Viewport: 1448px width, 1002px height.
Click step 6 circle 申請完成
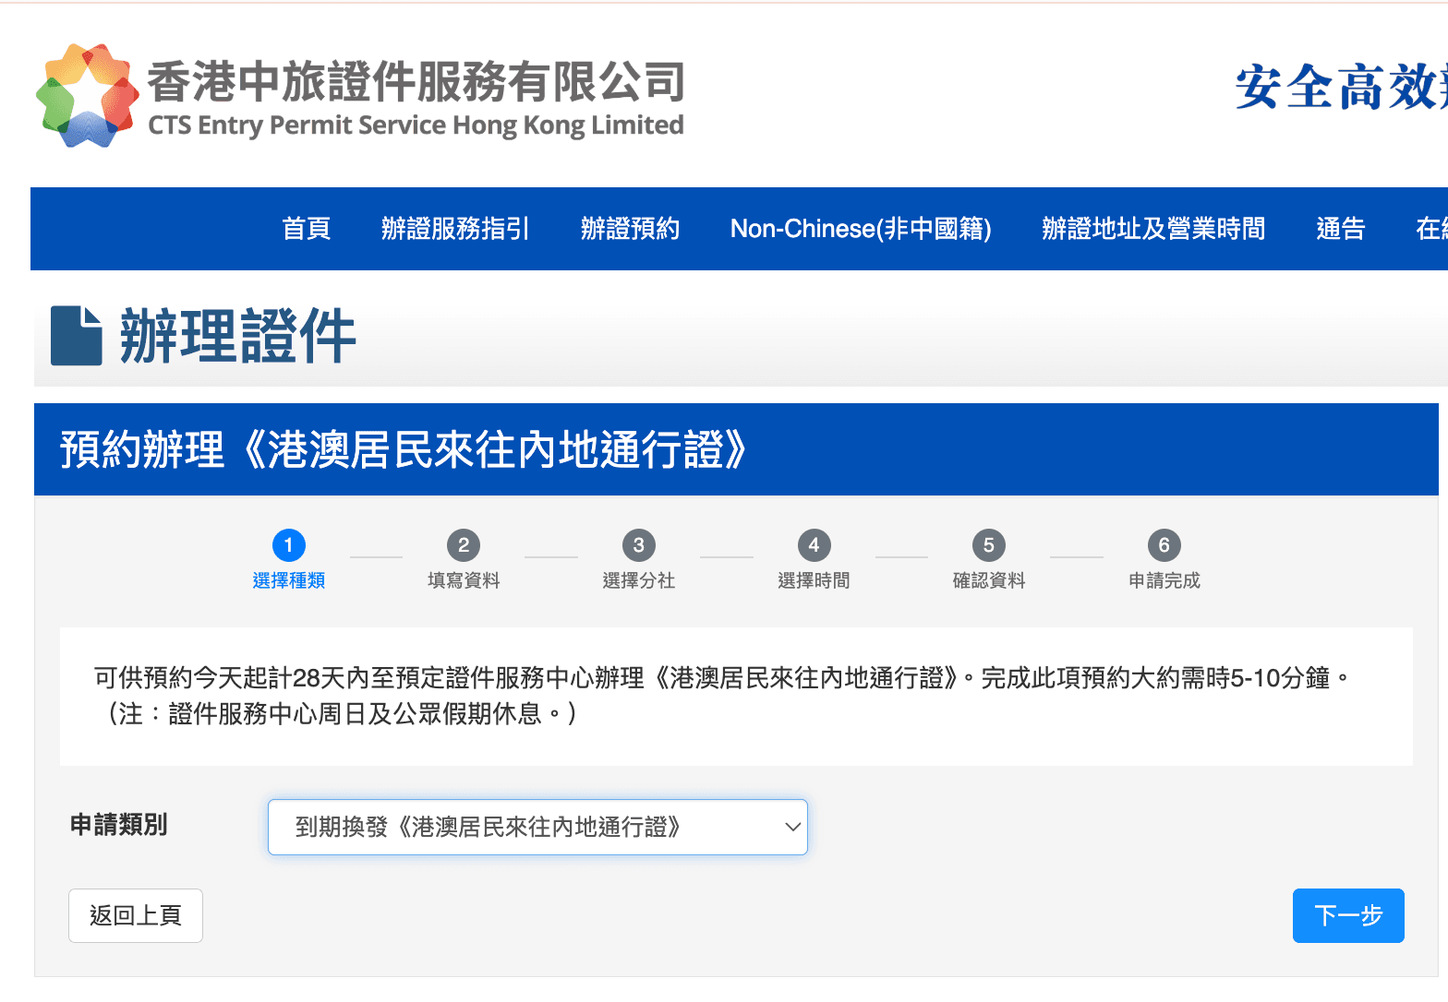pyautogui.click(x=1164, y=545)
